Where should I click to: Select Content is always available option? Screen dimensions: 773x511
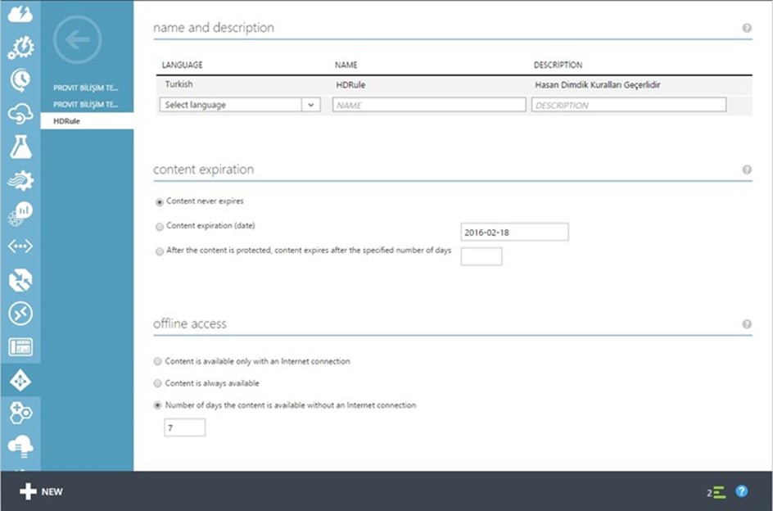tap(158, 383)
